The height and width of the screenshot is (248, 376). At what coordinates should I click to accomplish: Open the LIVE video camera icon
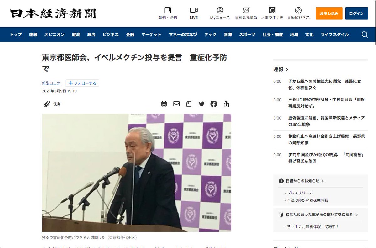click(194, 10)
